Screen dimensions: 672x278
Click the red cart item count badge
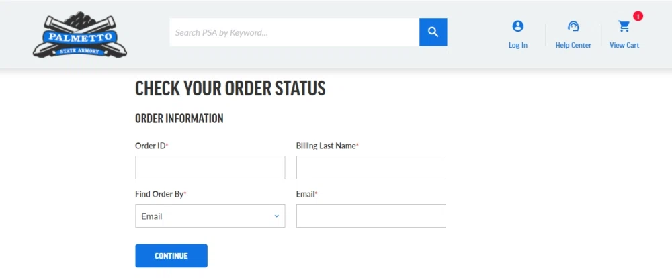click(638, 16)
